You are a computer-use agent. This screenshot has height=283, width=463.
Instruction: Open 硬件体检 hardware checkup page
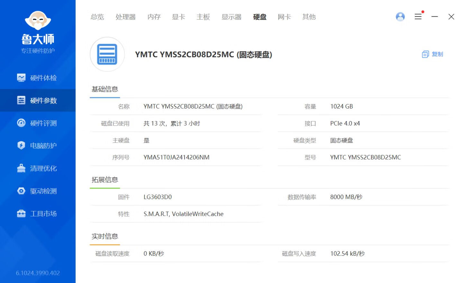tap(38, 78)
